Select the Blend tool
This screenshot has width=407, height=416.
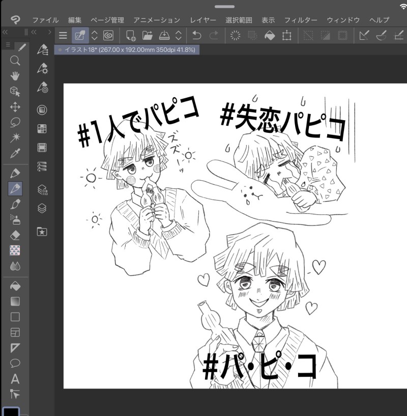pos(15,266)
